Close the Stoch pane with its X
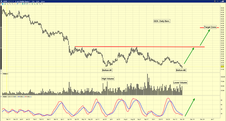 pos(1,97)
